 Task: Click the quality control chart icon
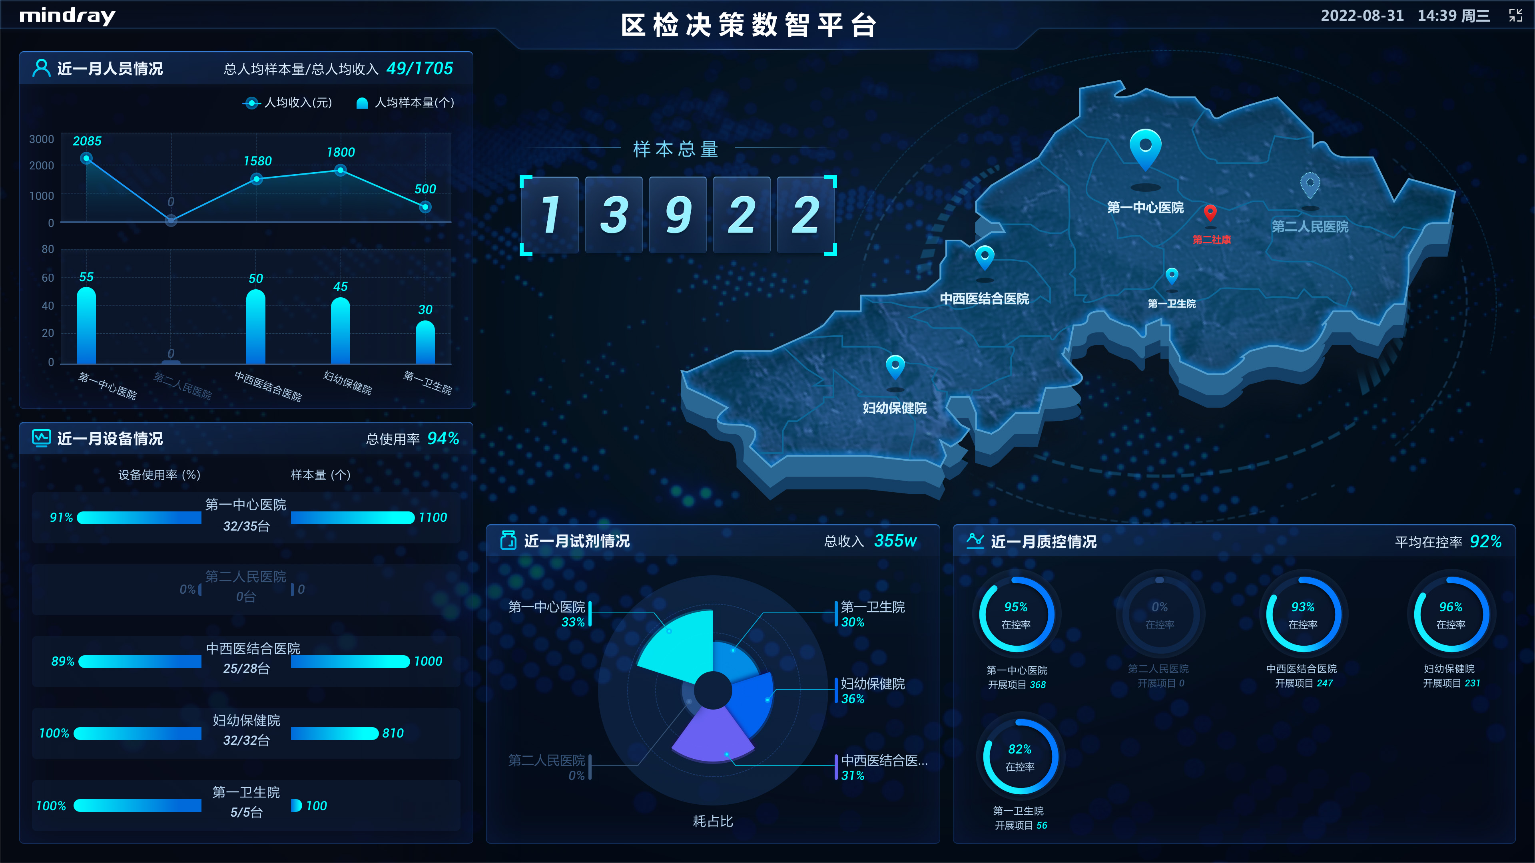[975, 540]
